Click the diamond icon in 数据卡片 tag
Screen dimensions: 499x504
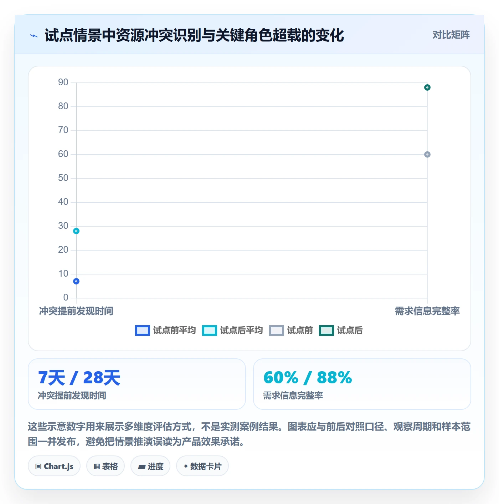pos(186,466)
